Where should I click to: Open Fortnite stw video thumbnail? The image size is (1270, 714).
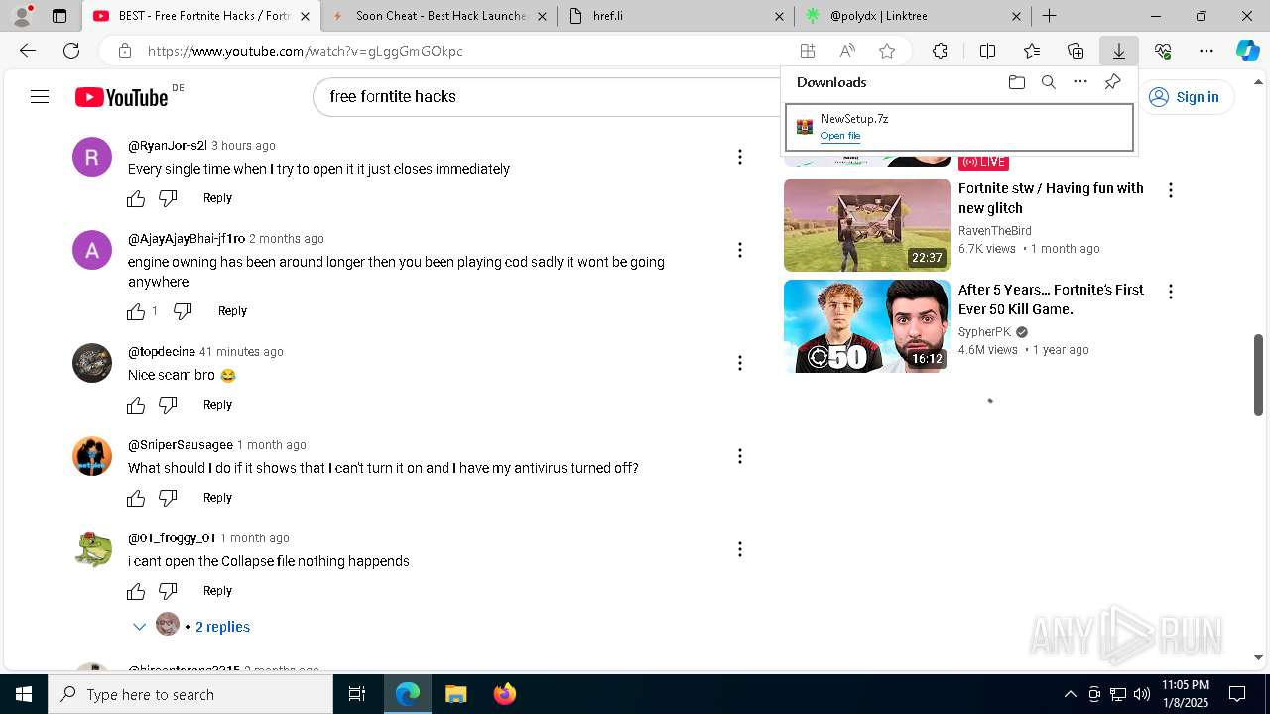(x=867, y=225)
